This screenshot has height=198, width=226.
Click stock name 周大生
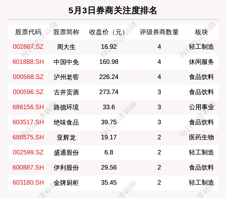[x=66, y=47]
